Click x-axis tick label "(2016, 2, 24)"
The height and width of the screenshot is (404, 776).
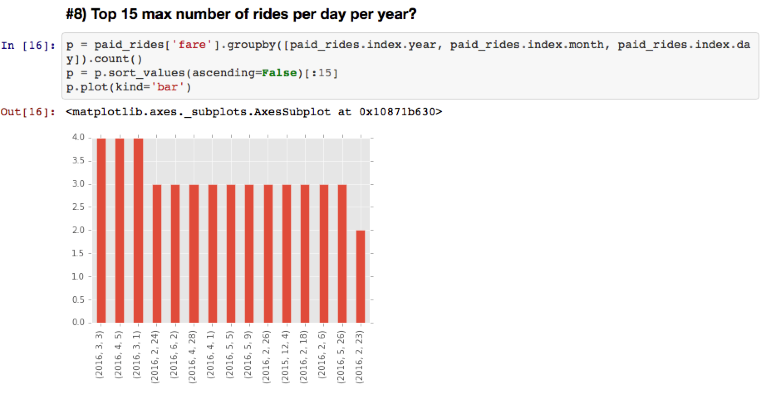(155, 357)
